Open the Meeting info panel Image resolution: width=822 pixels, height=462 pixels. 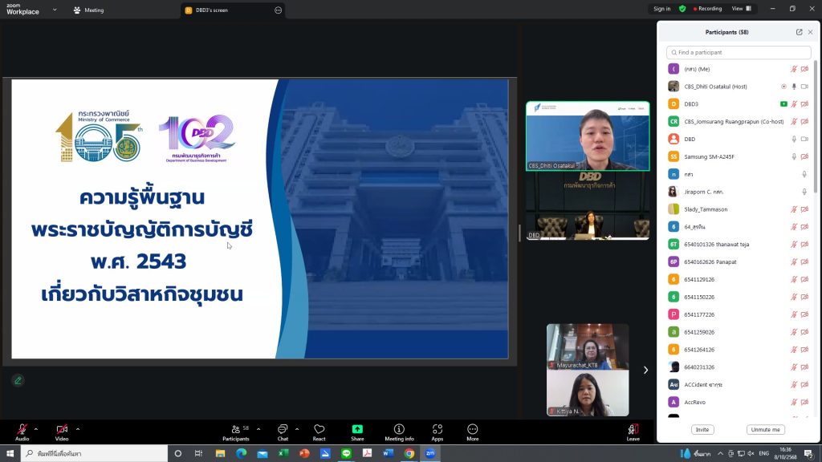tap(399, 432)
